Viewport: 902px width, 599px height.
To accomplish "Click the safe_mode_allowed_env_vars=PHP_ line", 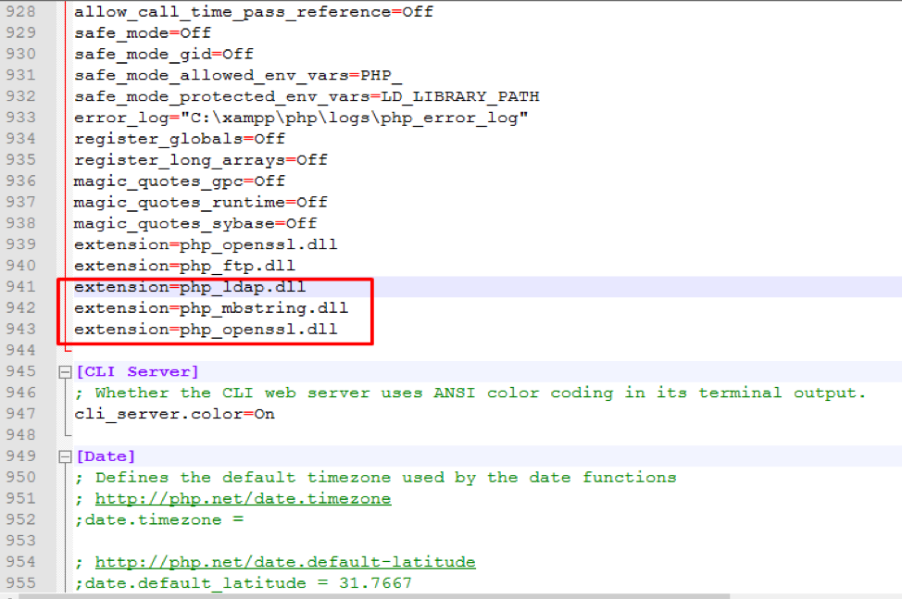I will tap(238, 75).
